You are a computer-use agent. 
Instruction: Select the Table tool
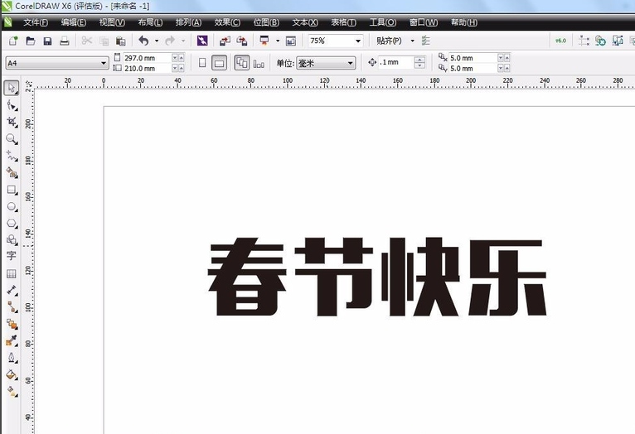12,273
